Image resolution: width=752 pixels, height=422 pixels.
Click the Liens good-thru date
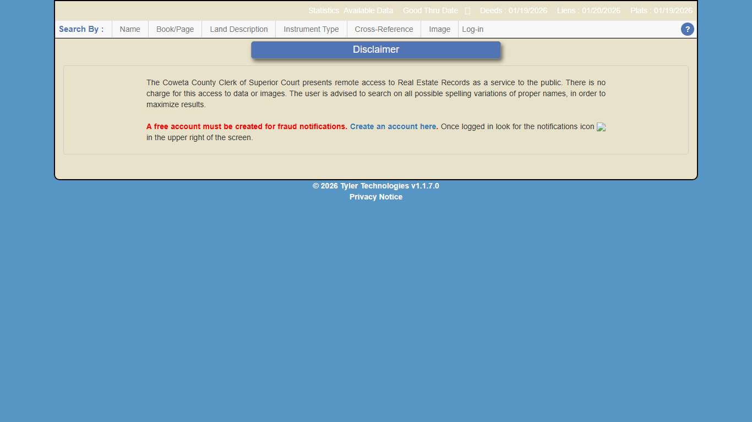coord(588,11)
